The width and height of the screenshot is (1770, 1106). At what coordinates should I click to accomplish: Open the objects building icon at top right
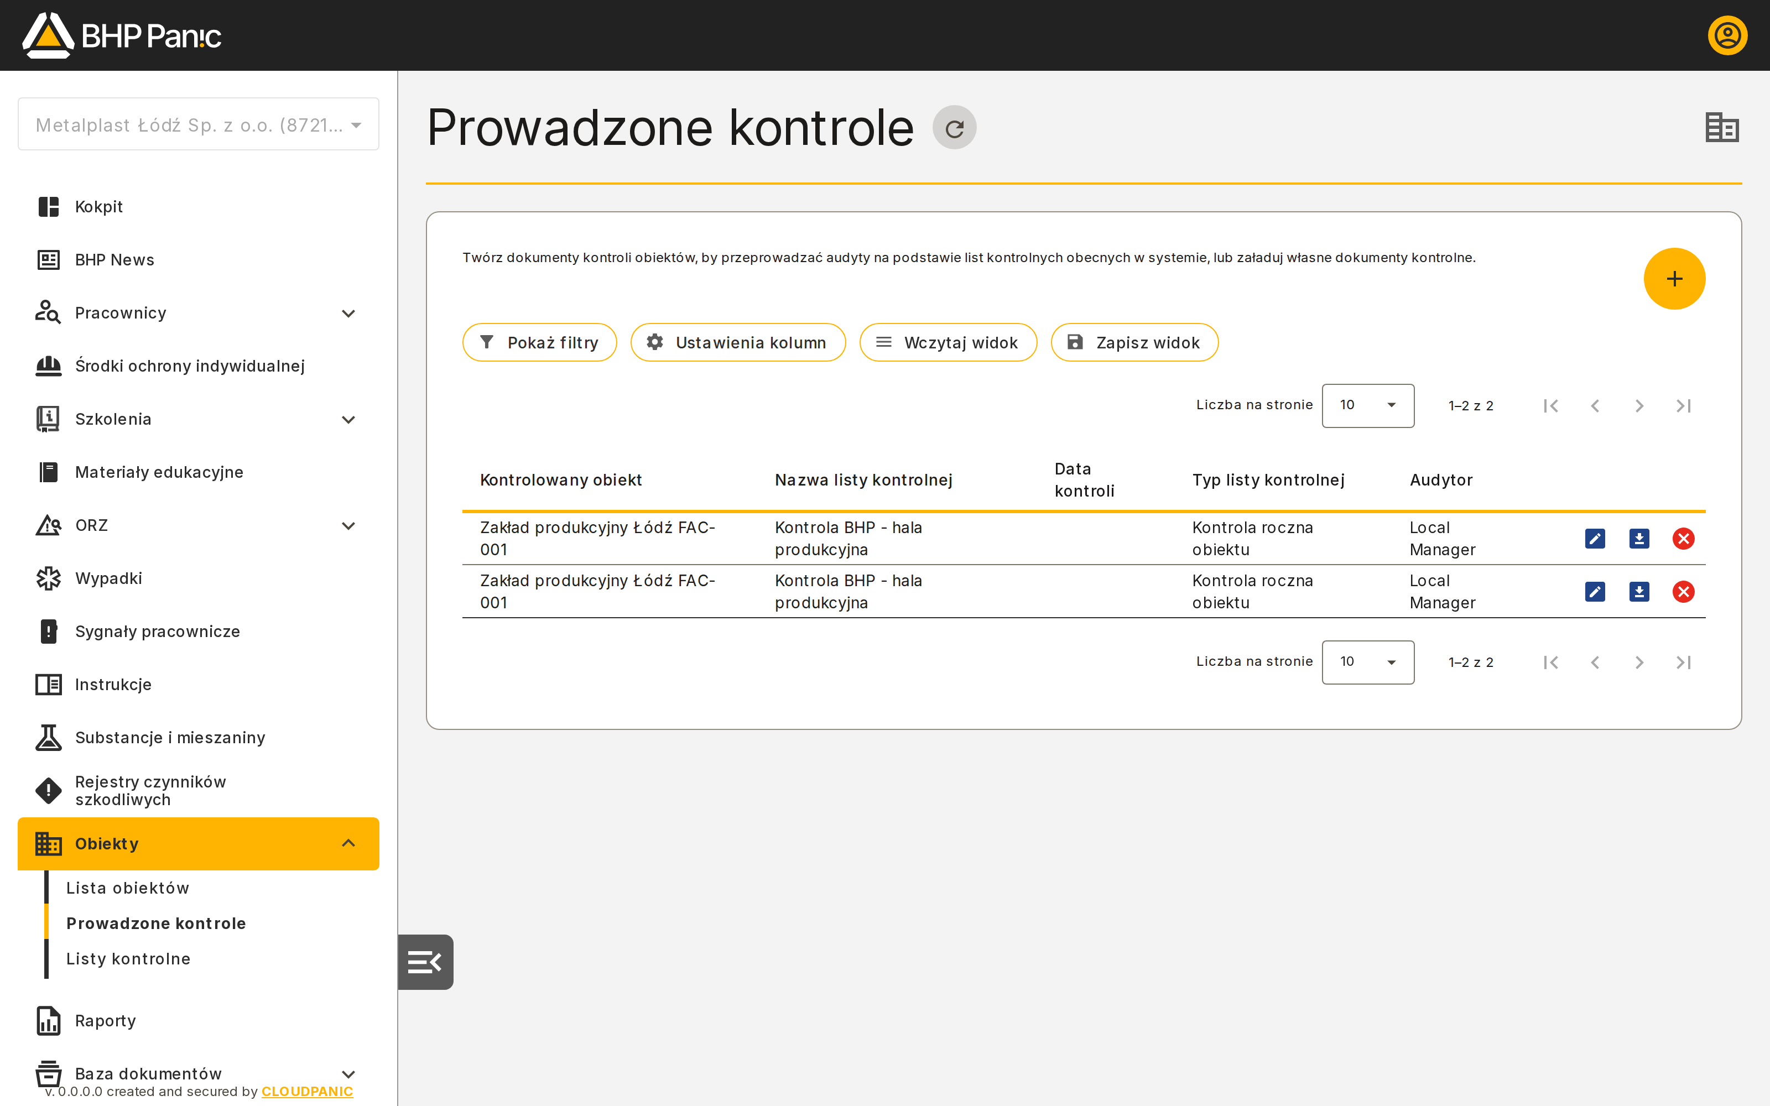1722,127
